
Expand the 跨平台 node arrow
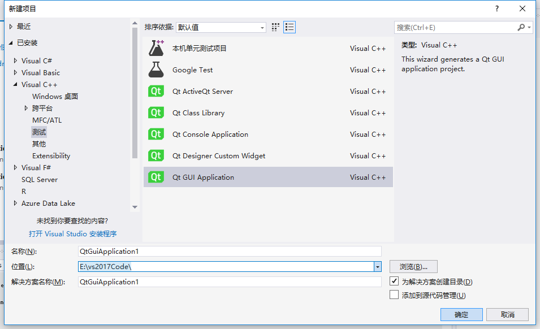click(26, 108)
